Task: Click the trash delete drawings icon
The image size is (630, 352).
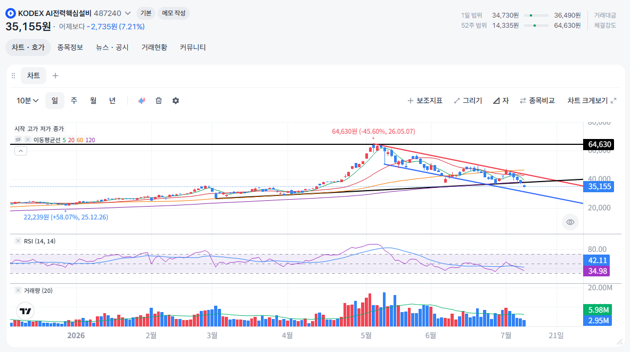Action: coord(159,101)
